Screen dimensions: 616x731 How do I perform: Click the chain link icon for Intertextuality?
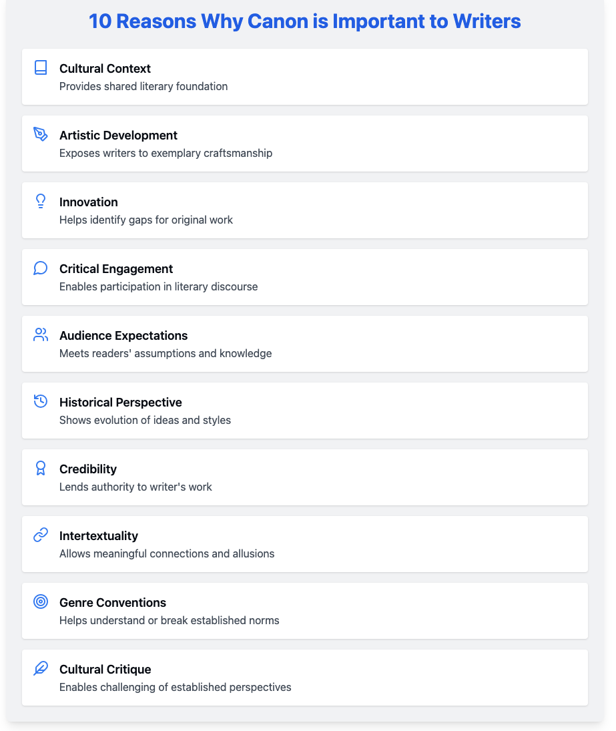click(x=41, y=535)
